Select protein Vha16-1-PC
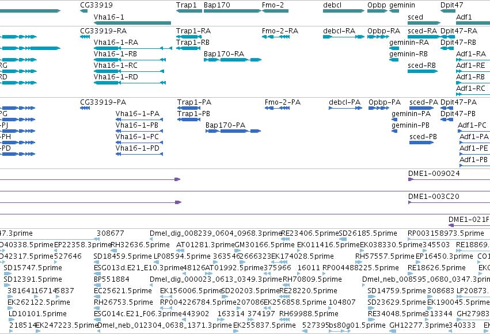This screenshot has height=334, width=490. pos(139,143)
